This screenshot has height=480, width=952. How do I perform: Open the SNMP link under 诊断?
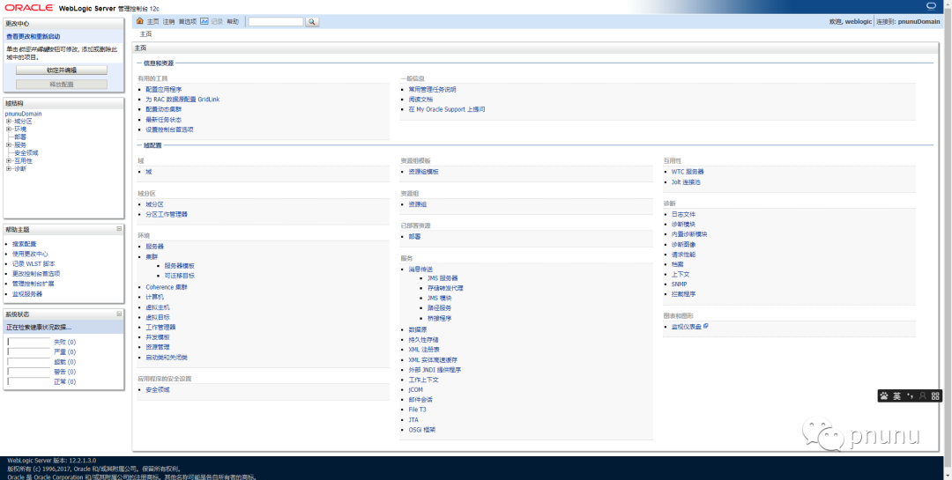(679, 284)
